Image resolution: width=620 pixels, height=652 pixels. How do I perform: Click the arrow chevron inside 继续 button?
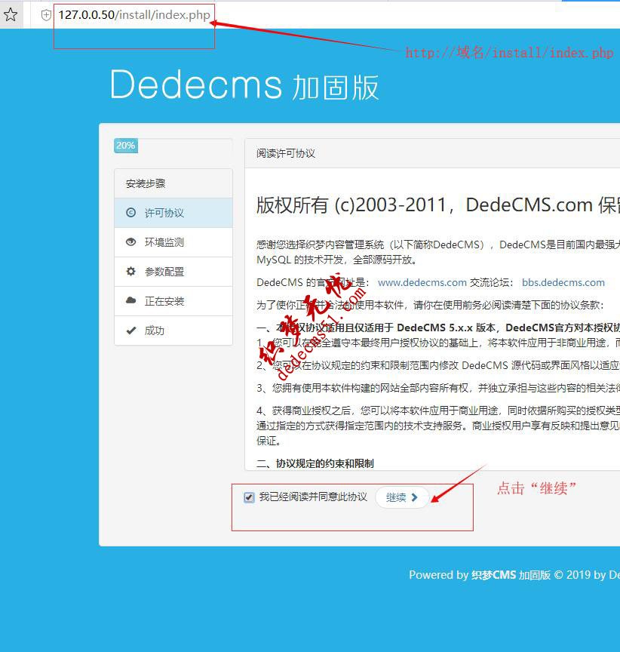tap(413, 497)
